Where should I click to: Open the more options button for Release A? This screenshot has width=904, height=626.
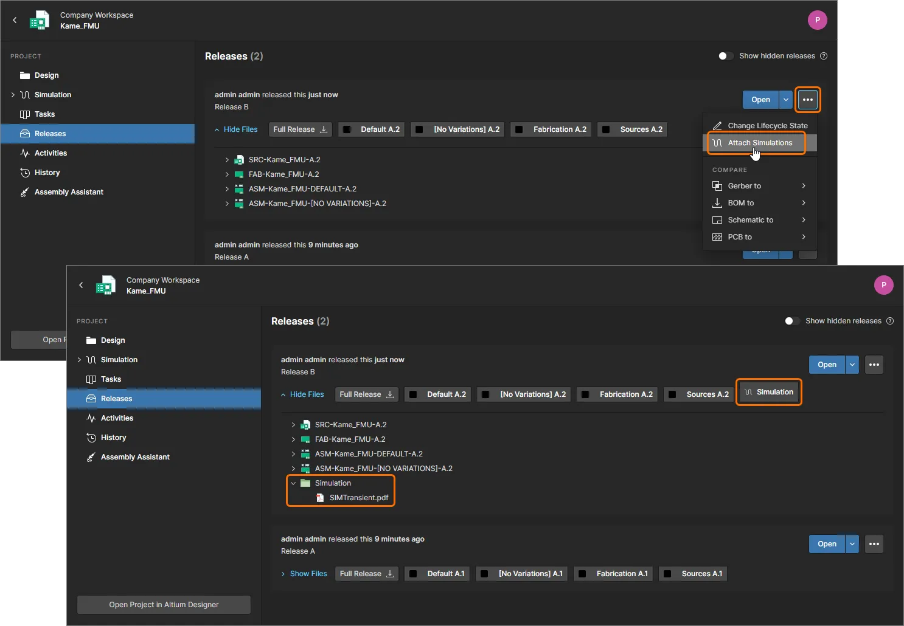(874, 544)
